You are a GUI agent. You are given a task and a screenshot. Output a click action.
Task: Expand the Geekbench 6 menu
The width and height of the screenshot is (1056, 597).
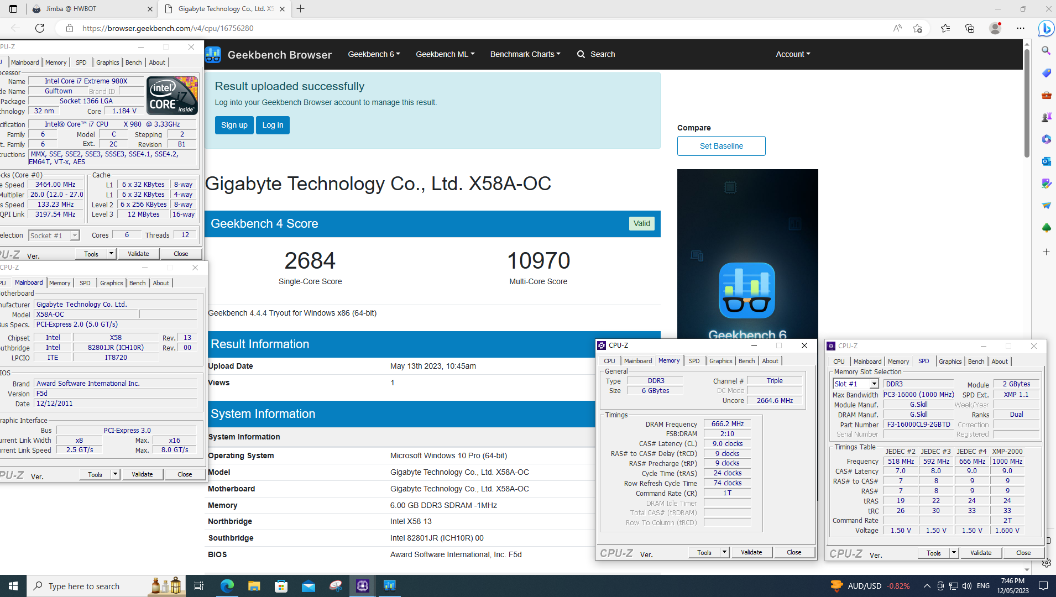(374, 54)
